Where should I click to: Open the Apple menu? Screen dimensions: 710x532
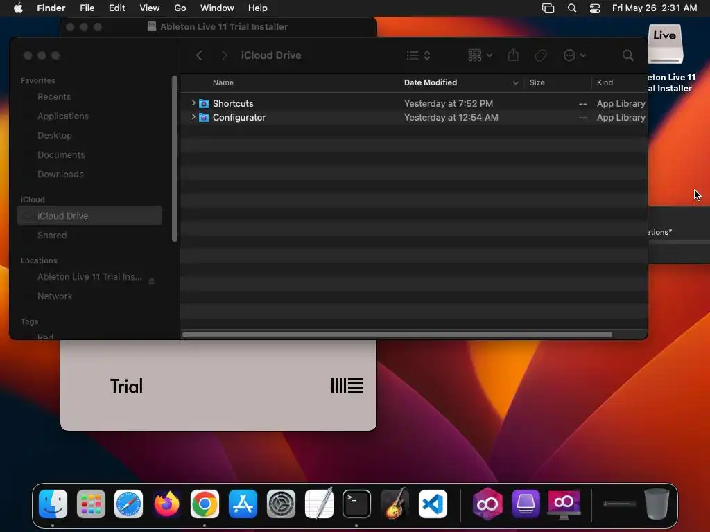click(x=18, y=8)
